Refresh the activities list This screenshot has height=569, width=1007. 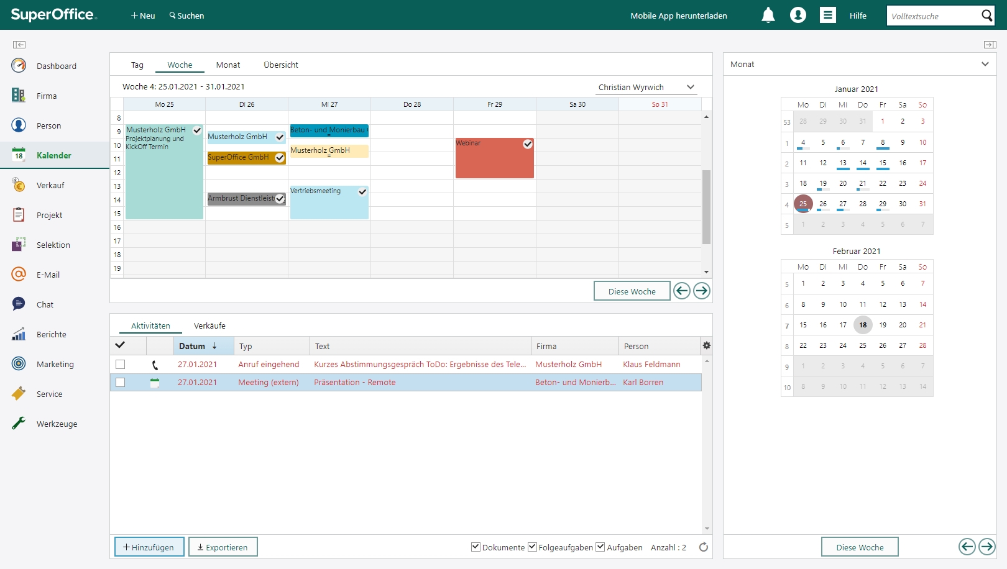(704, 547)
